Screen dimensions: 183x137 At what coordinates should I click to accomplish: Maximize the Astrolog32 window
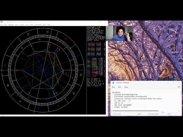pos(100,22)
